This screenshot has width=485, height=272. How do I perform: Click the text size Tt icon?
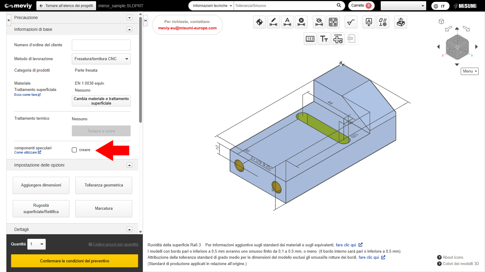(x=324, y=39)
